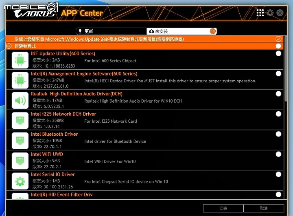Select INF Update Utility(600 Series) checkbox
This screenshot has width=293, height=216.
[278, 53]
